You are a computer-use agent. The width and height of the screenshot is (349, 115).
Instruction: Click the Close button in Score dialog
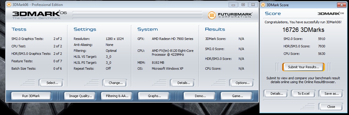(331, 107)
